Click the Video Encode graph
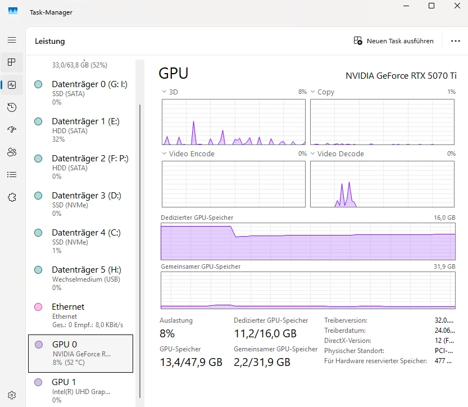Screen dimensions: 468x407 point(234,184)
